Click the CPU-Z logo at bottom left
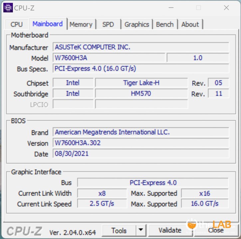Viewport: 241px width, 239px height. click(24, 231)
